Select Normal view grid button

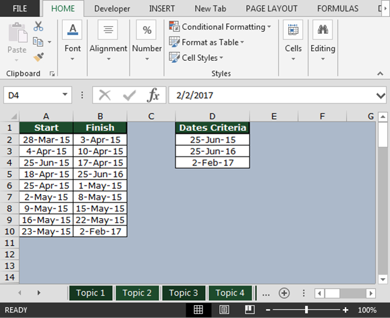(198, 310)
